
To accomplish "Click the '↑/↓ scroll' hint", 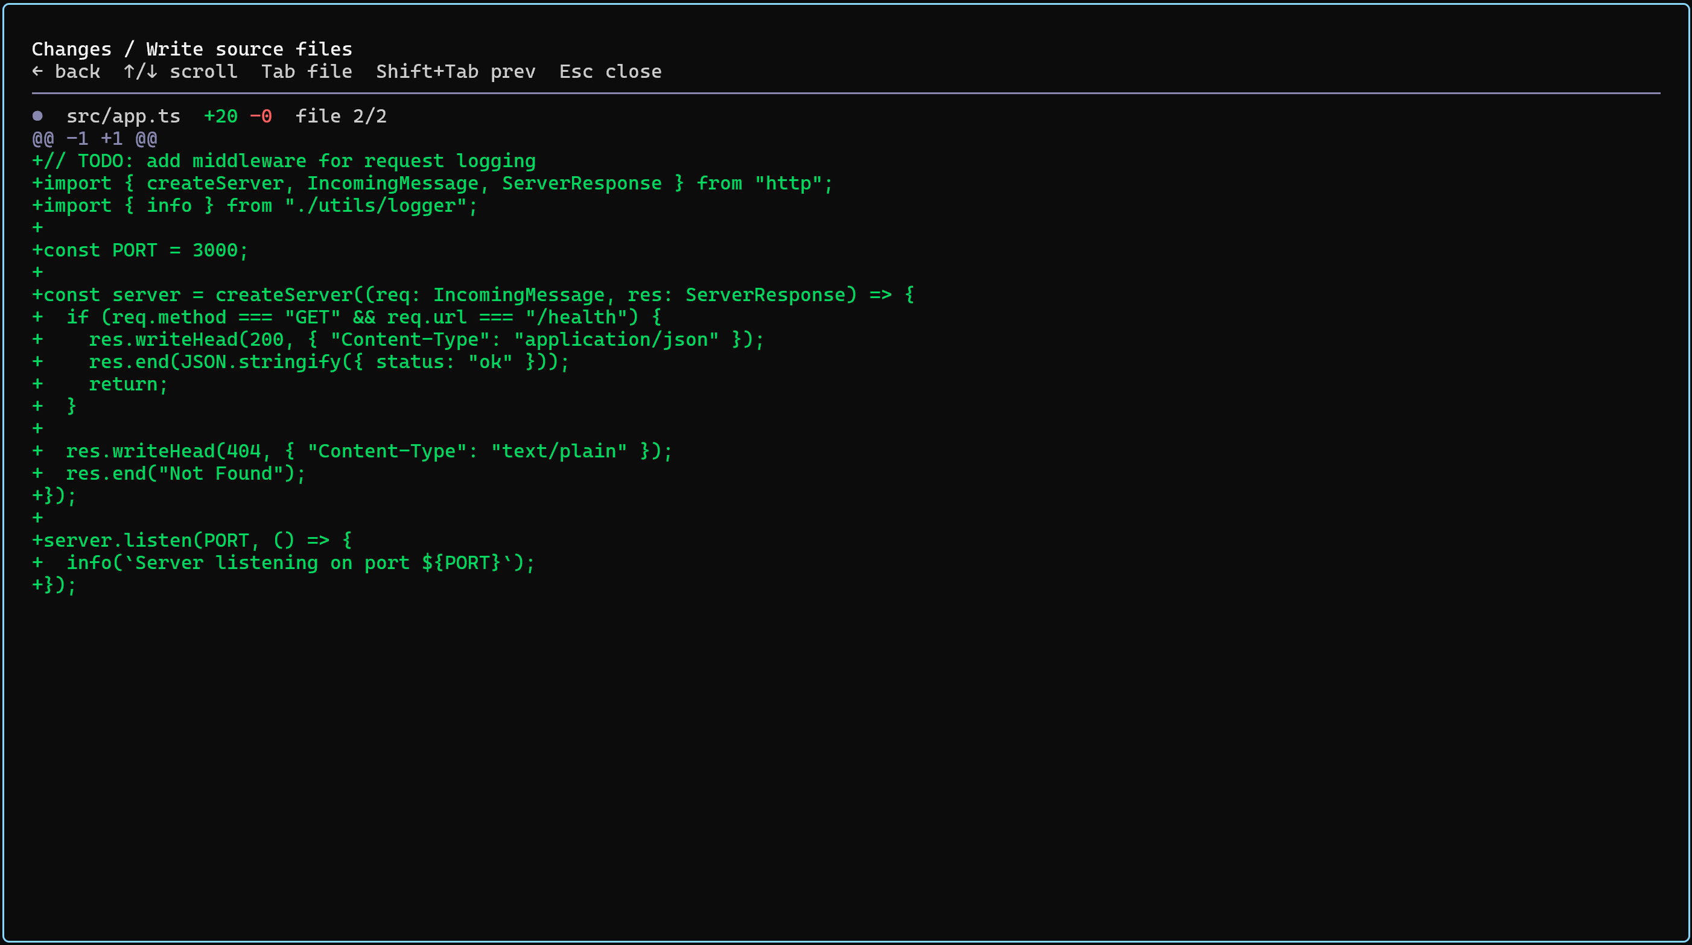I will coord(180,72).
